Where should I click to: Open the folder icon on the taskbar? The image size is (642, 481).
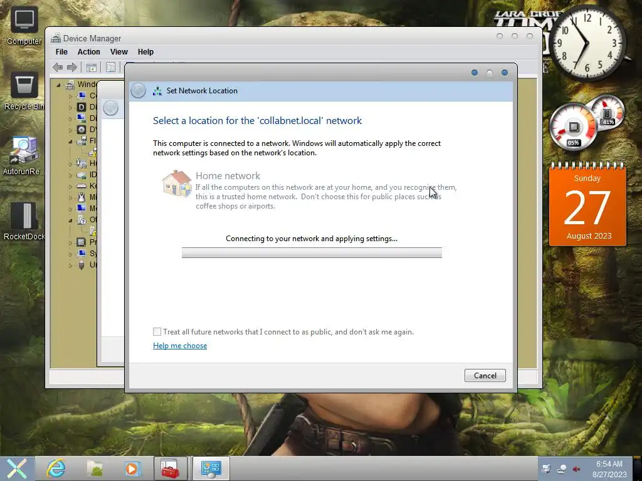coord(95,468)
